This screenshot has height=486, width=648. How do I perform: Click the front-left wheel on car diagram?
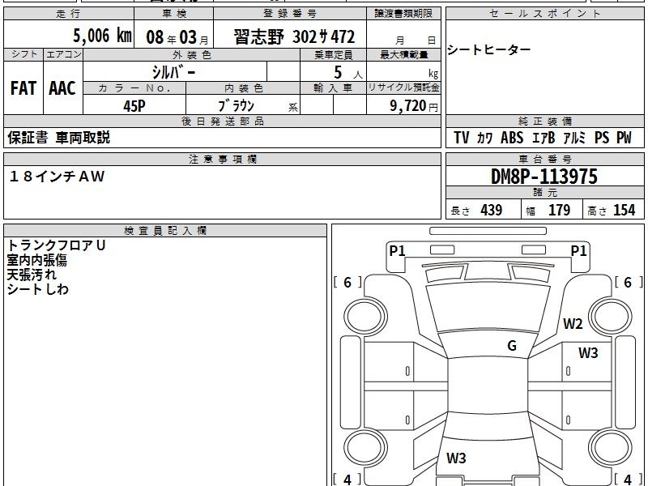tap(365, 317)
